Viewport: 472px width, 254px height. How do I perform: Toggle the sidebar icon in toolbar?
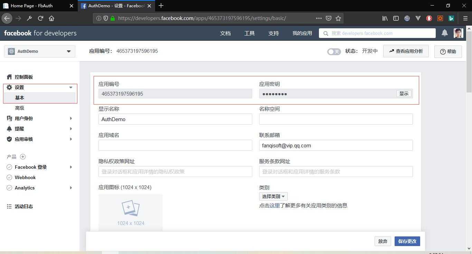pos(396,18)
